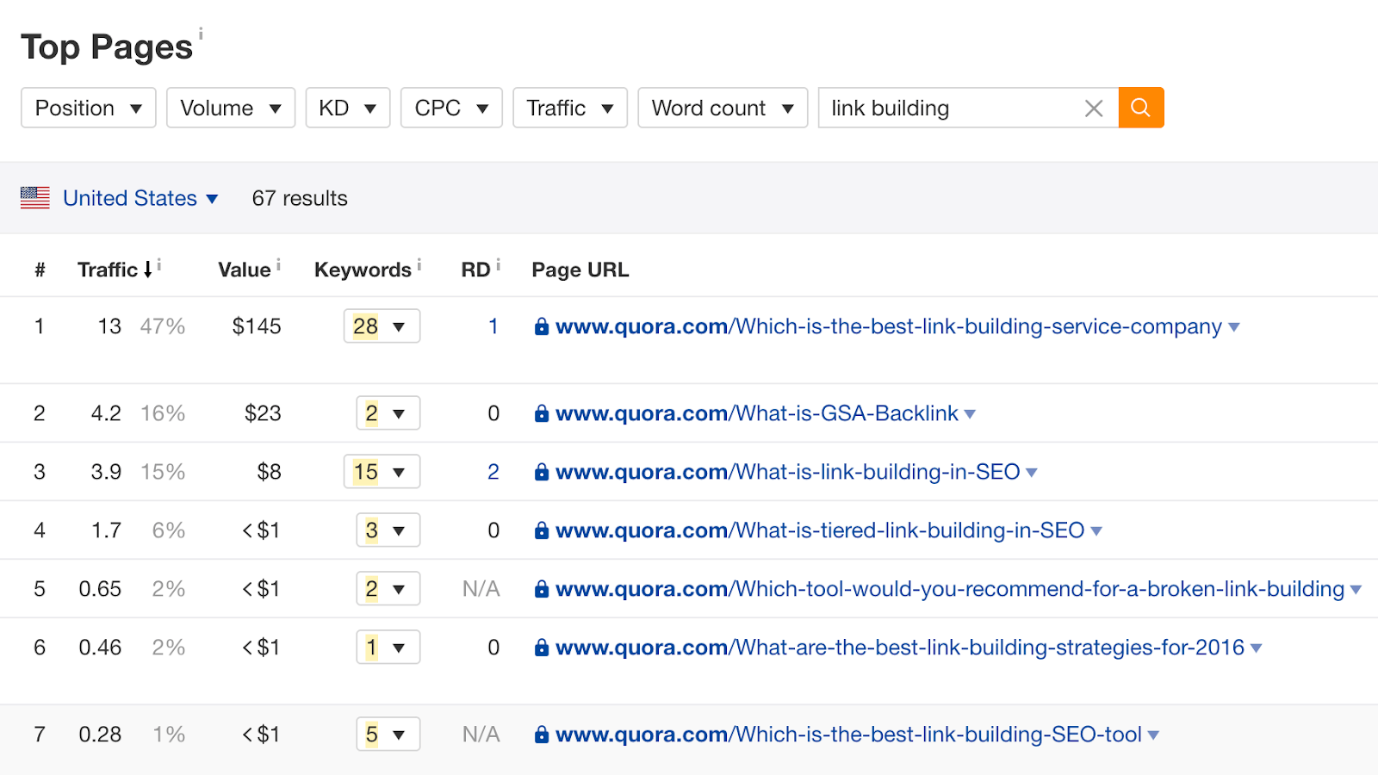Click lock icon of link-building-SEO-tool URL
The image size is (1378, 775).
pos(542,735)
